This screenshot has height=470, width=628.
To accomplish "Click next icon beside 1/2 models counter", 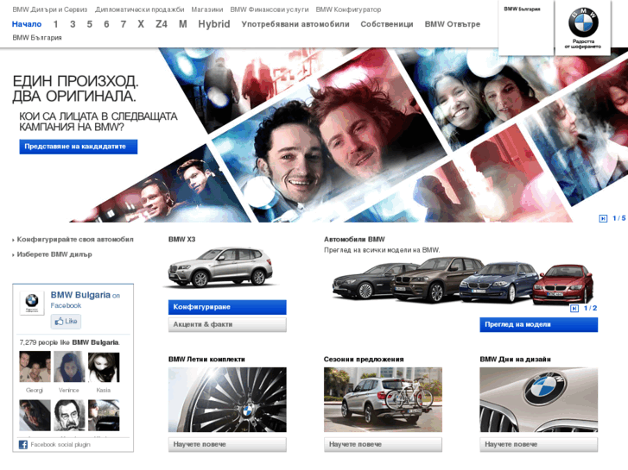I will tap(574, 309).
